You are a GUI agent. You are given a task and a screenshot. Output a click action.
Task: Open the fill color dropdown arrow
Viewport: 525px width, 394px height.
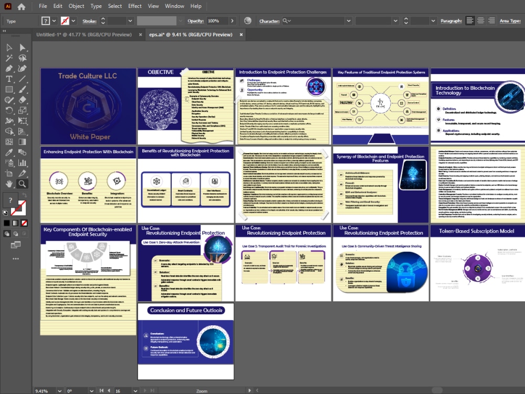(54, 21)
